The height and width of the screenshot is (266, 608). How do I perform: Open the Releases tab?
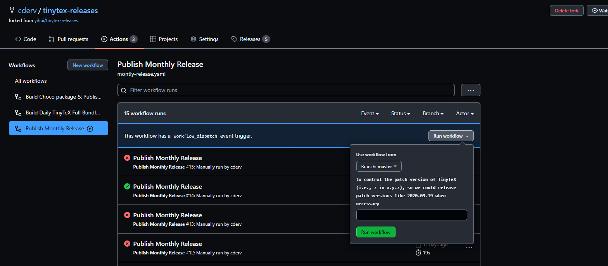[x=250, y=39]
